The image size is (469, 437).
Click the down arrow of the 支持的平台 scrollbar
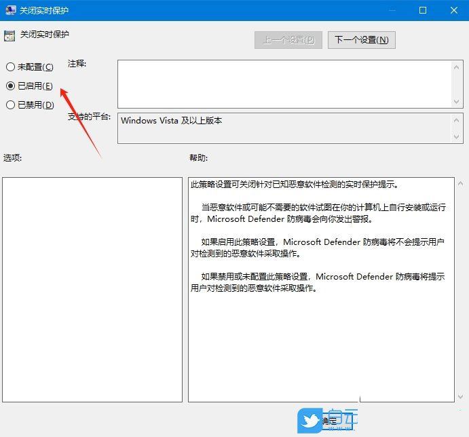click(456, 136)
